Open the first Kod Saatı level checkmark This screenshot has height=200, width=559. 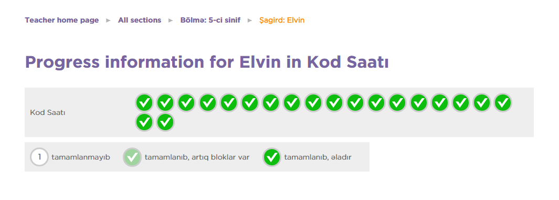144,103
